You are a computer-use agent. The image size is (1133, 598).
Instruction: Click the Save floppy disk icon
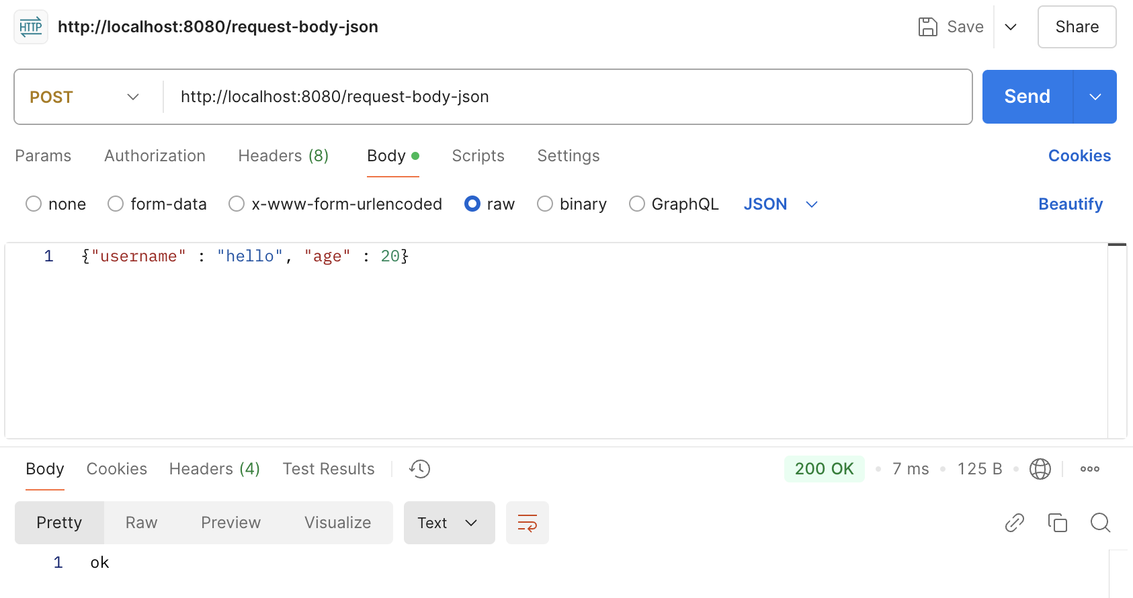927,27
